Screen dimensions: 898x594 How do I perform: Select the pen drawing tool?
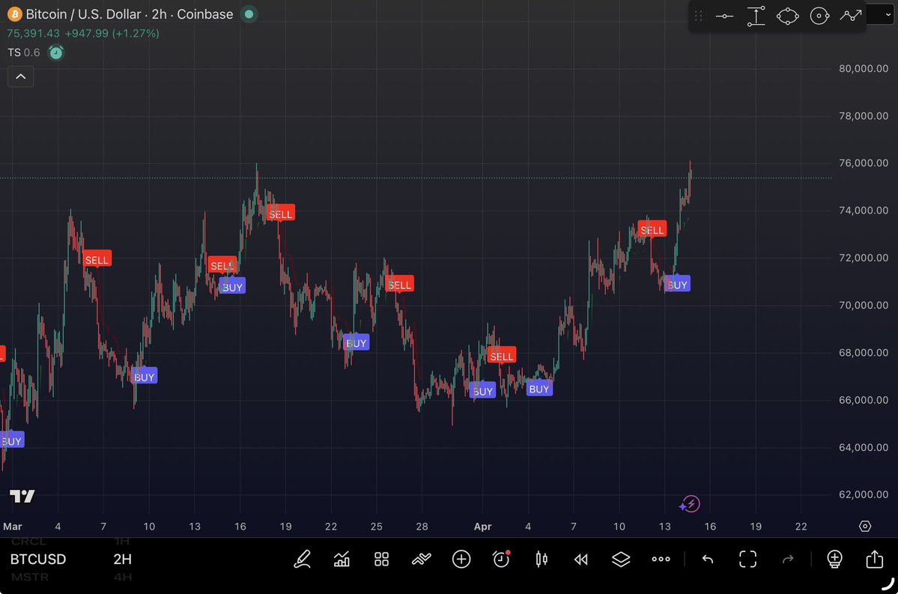(303, 559)
